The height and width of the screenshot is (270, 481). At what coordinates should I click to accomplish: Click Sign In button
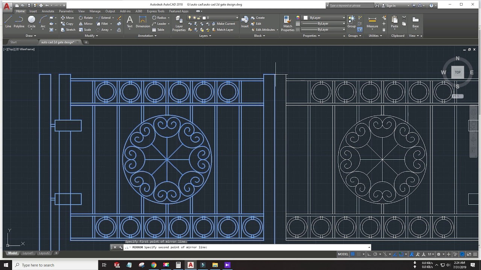click(389, 6)
